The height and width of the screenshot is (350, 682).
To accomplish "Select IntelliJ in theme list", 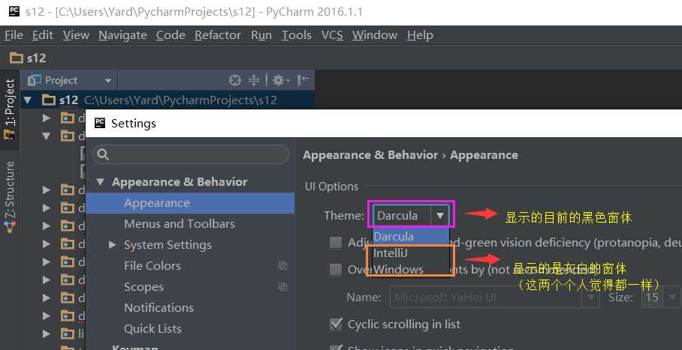I will click(411, 253).
